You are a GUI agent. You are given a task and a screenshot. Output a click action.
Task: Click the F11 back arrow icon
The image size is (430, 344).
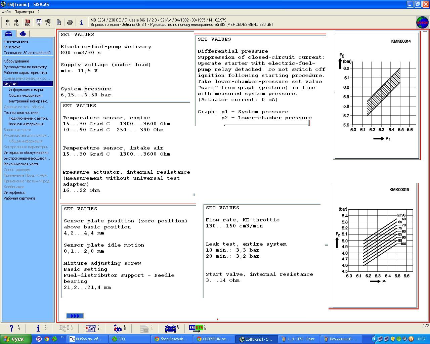tap(7, 22)
